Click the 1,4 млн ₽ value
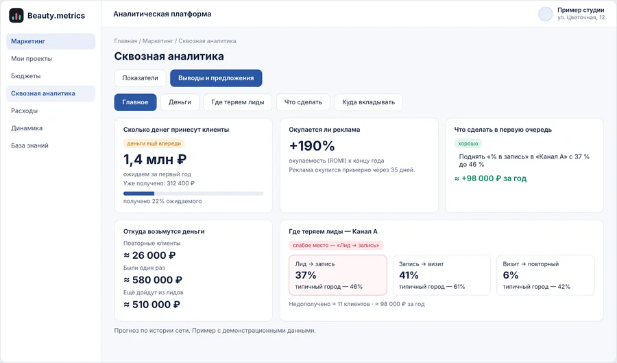617x363 pixels. click(x=155, y=159)
